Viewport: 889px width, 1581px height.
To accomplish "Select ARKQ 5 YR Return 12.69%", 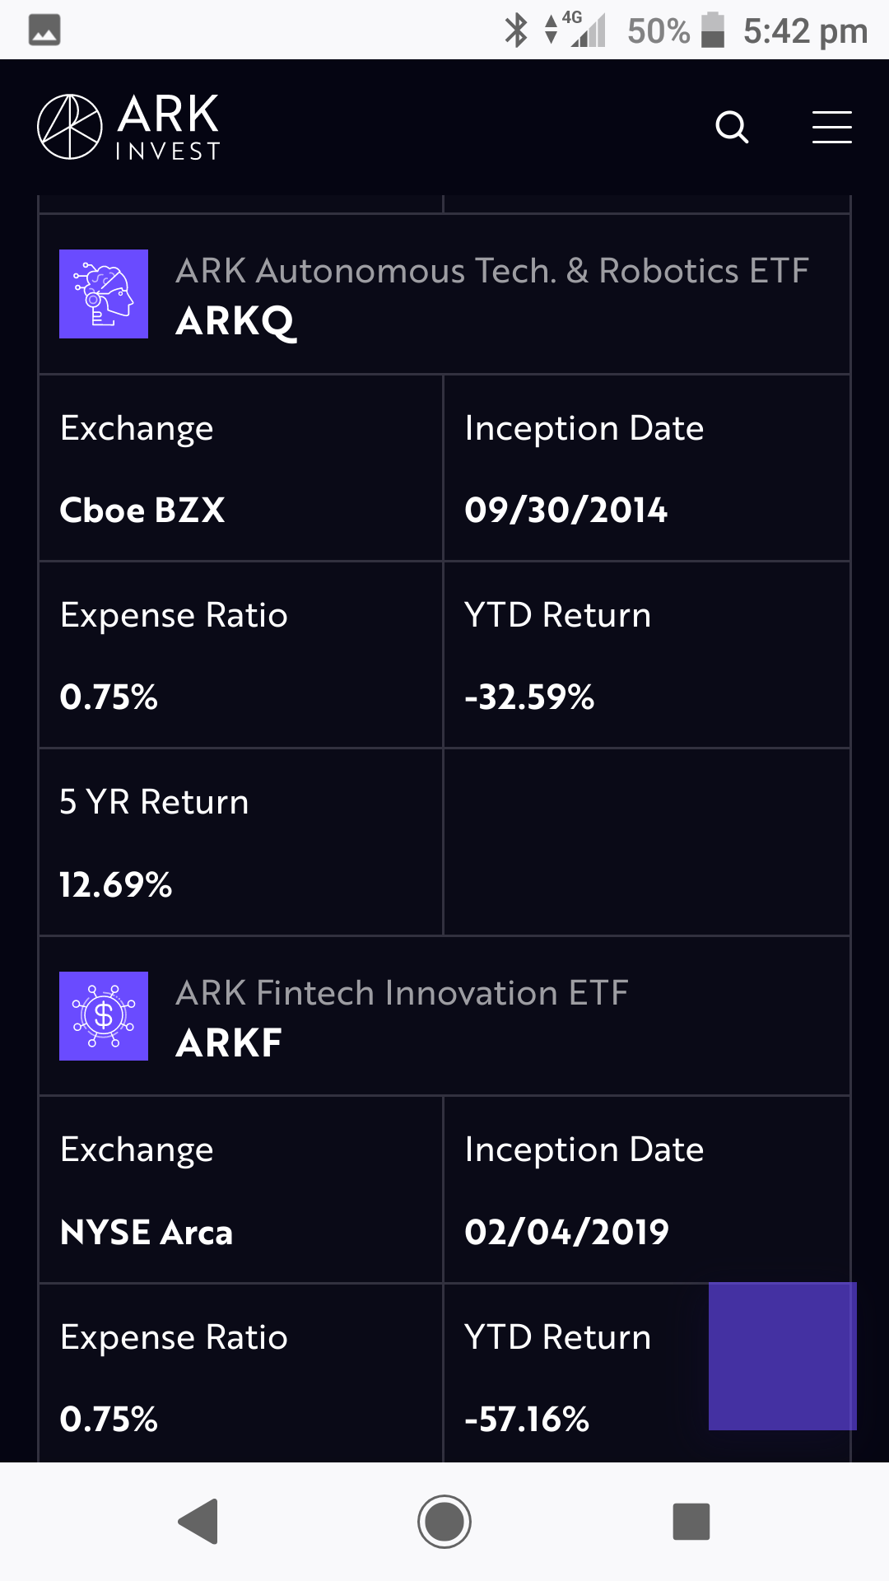I will pyautogui.click(x=116, y=885).
